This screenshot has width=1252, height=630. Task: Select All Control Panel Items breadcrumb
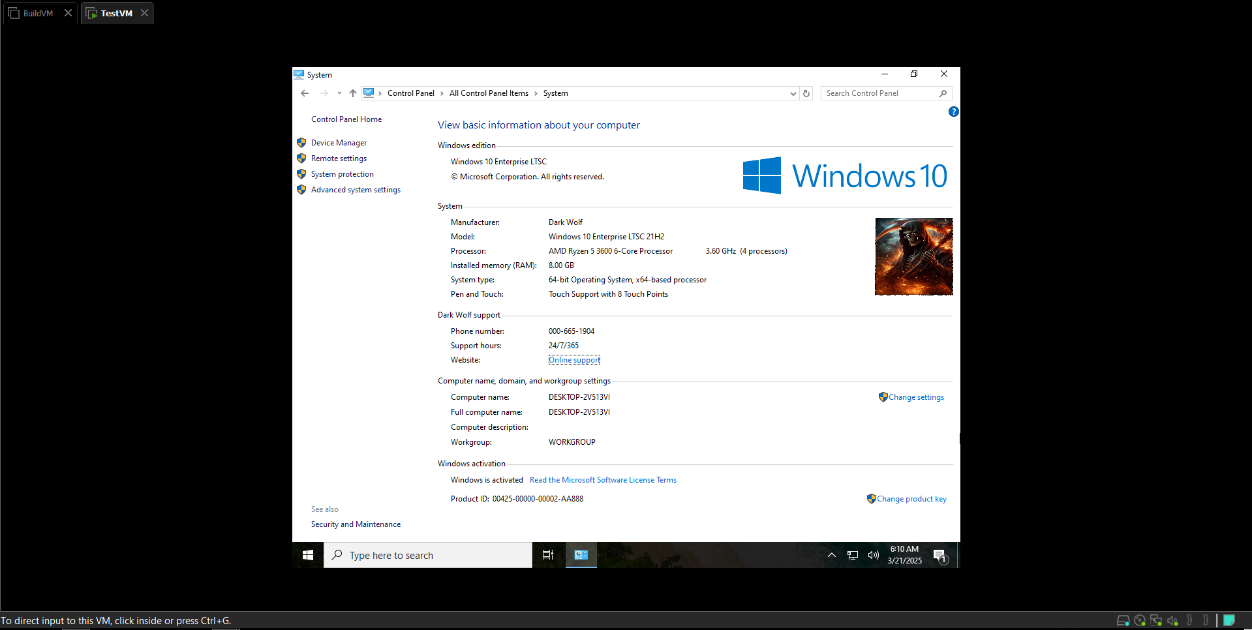pyautogui.click(x=489, y=93)
